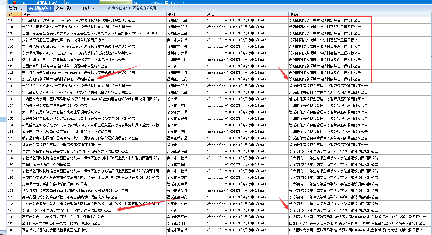Screen dimensions: 432x235
Task: Click the 长治市潞州区 level cell
Action: click(186, 223)
